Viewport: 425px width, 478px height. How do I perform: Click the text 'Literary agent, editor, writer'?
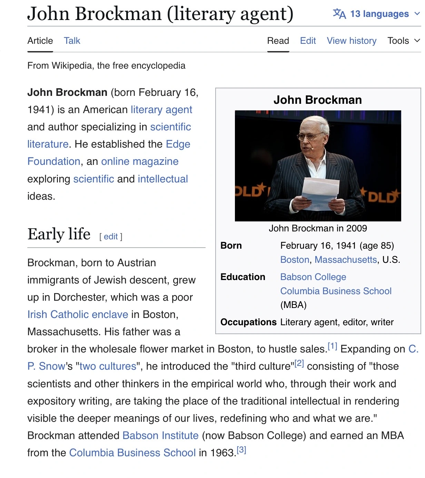(337, 322)
